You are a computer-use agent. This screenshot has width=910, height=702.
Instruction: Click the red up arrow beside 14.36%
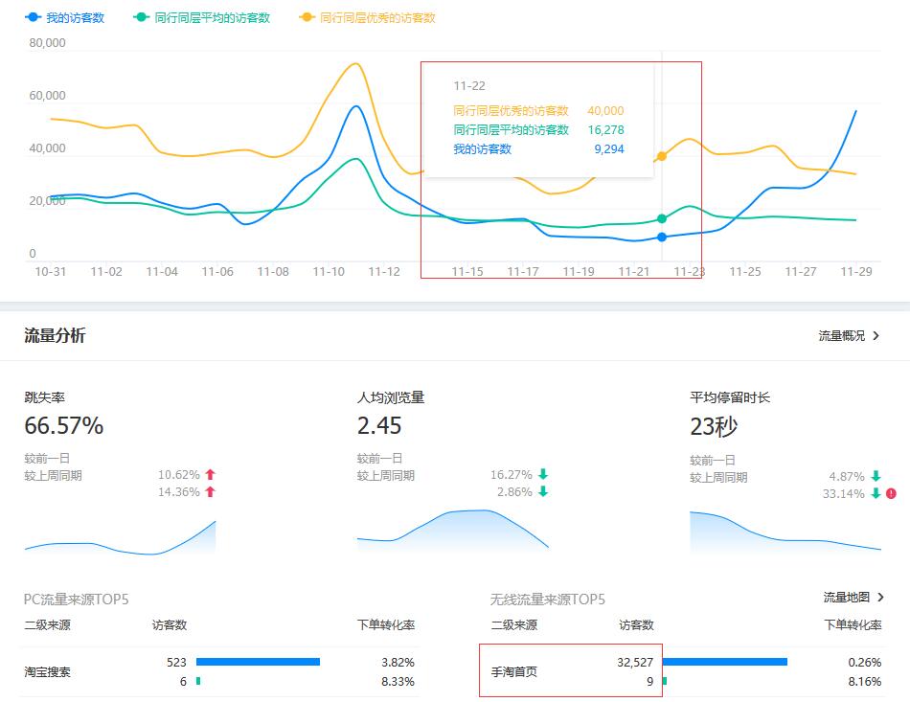click(211, 492)
